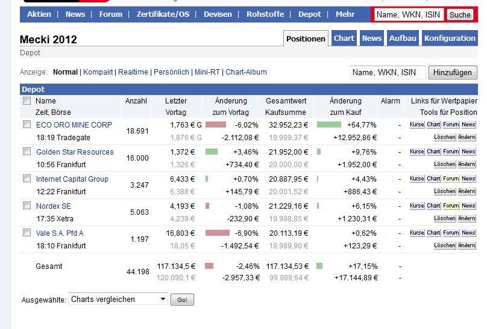Click Löschen for Internet Capital Group
Screen dimensions: 487x329
pos(445,191)
